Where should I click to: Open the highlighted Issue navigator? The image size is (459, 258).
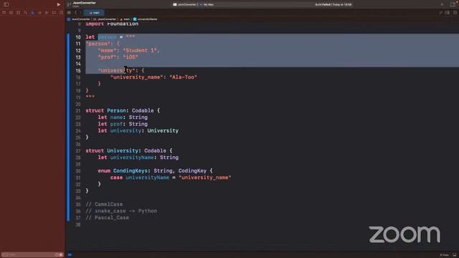(x=32, y=13)
